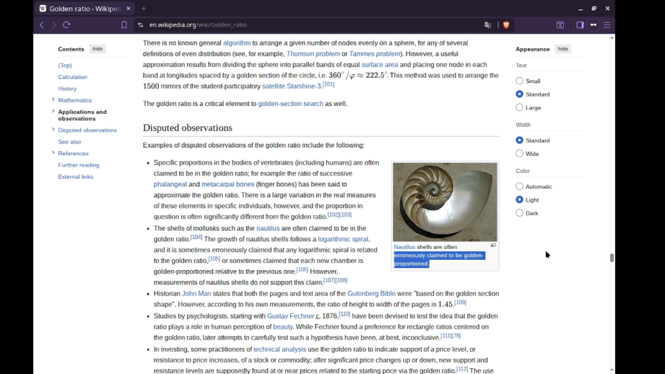Open citation [109] reference
The width and height of the screenshot is (665, 374).
click(x=460, y=303)
